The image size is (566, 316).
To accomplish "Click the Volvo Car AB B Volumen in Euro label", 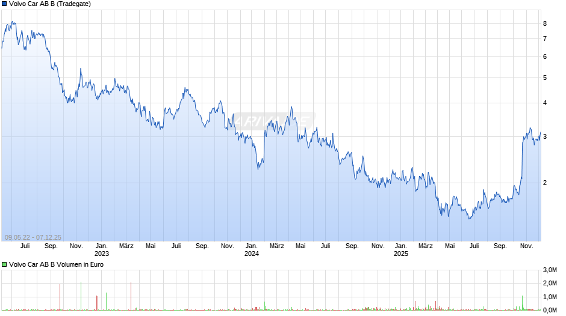I will [x=57, y=264].
